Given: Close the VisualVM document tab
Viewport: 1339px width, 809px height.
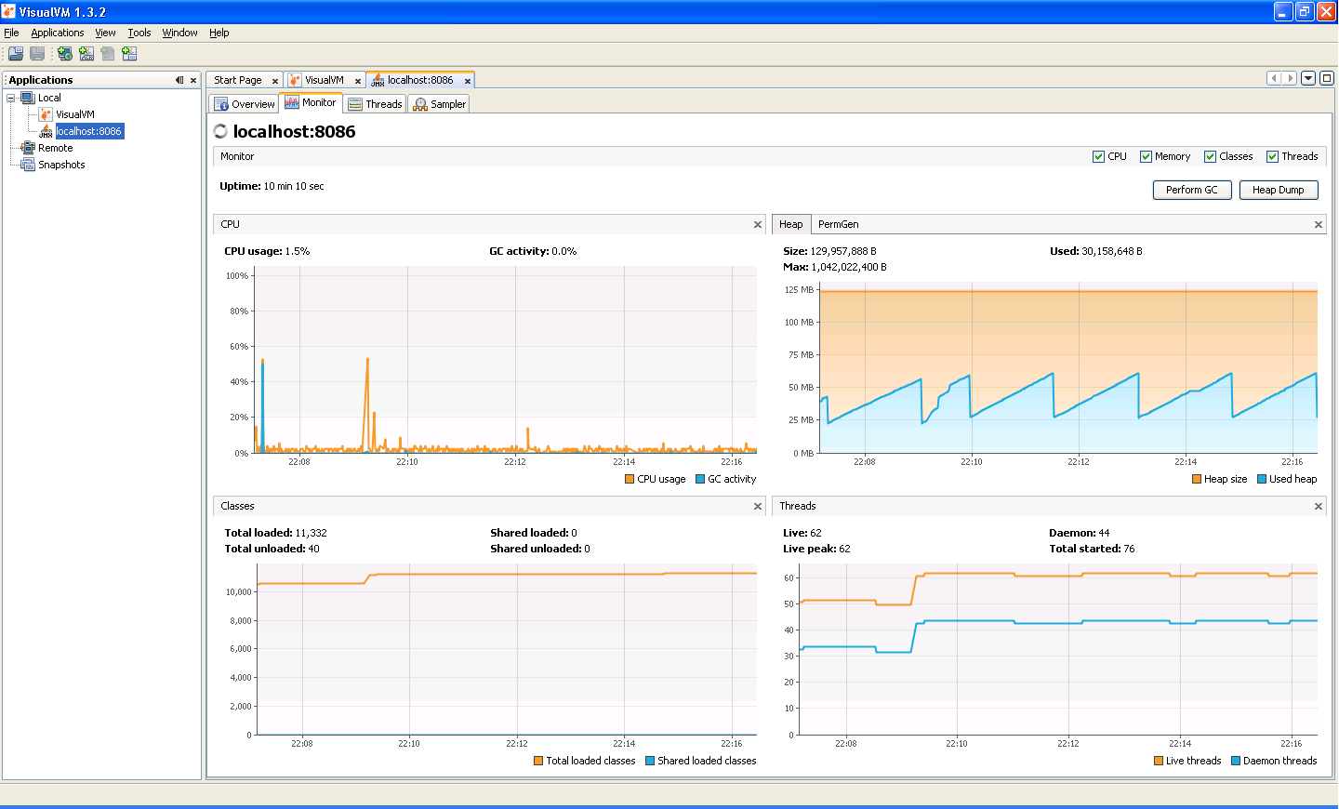Looking at the screenshot, I should (x=358, y=81).
